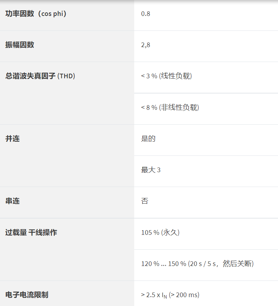The width and height of the screenshot is (278, 306).
Task: Select the 是的 value
Action: 148,138
